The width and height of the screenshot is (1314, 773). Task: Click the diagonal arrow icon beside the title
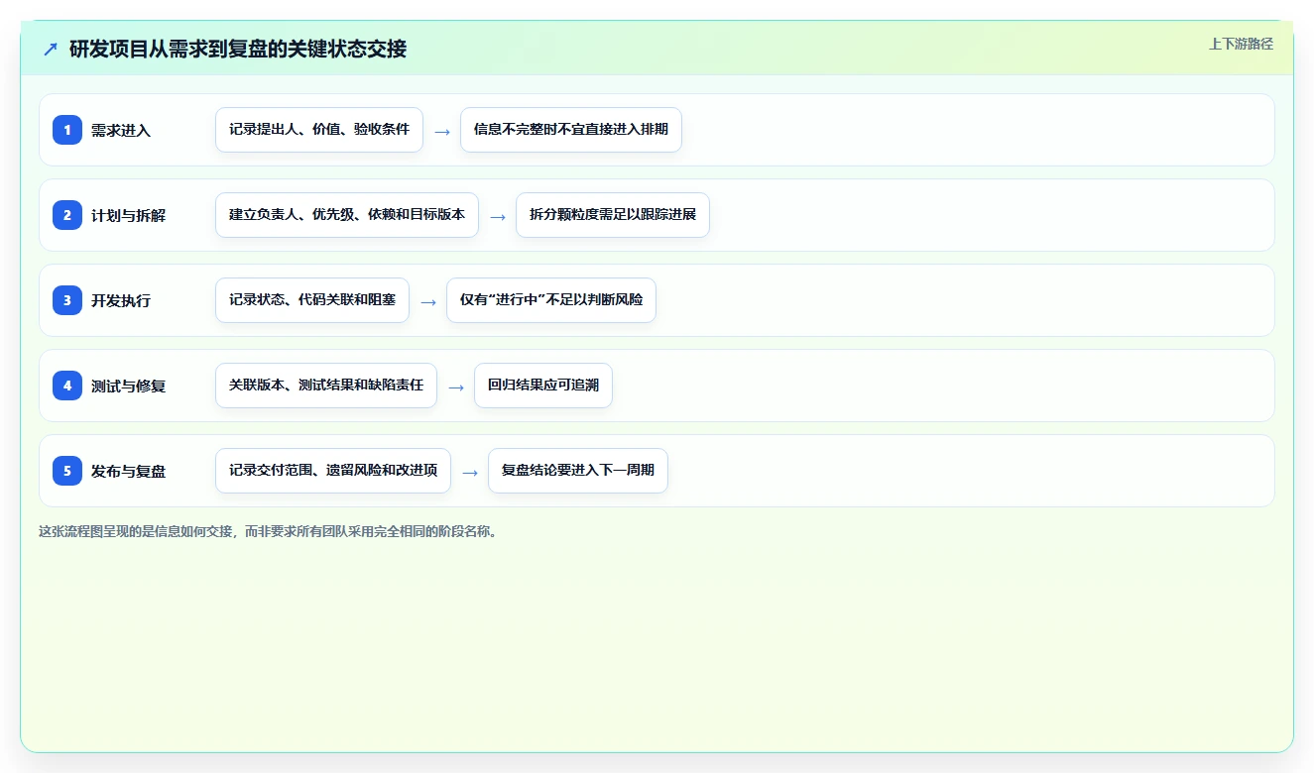point(51,49)
